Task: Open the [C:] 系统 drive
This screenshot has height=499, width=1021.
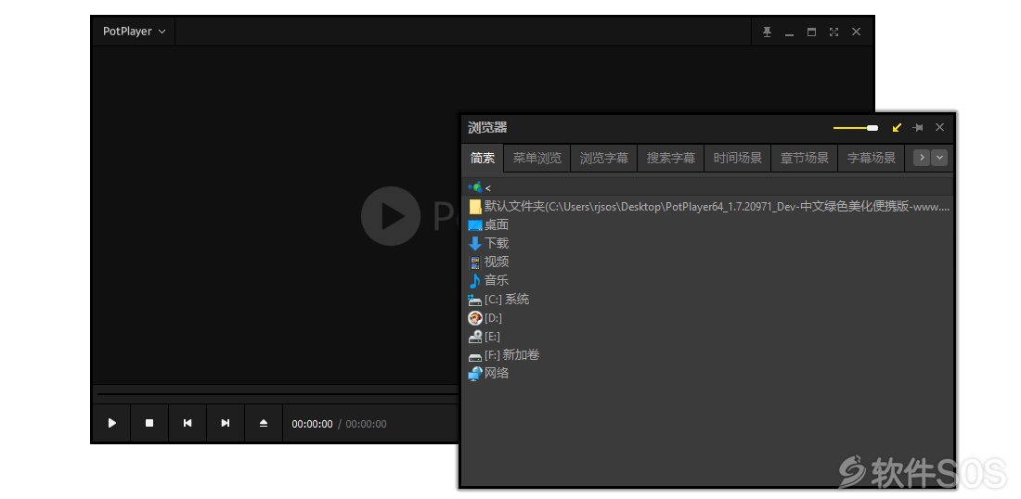Action: [708, 300]
